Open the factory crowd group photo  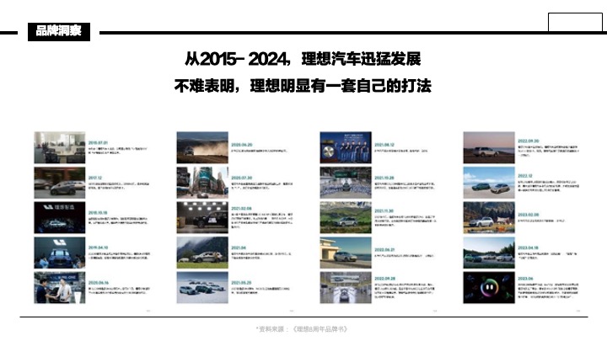346,183
